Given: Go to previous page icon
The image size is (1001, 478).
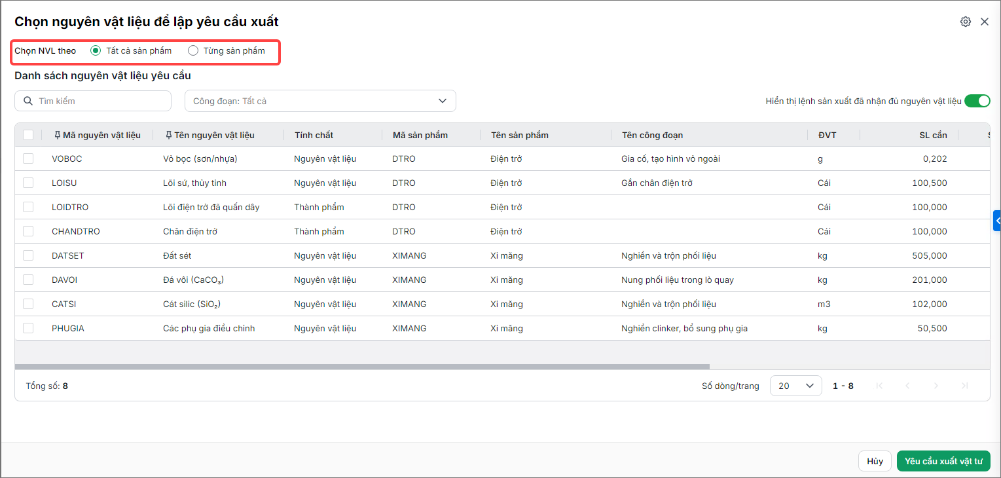Looking at the screenshot, I should point(907,386).
